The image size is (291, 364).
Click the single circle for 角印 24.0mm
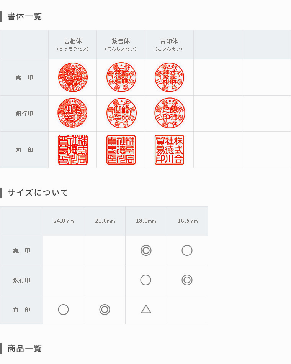pos(63,310)
